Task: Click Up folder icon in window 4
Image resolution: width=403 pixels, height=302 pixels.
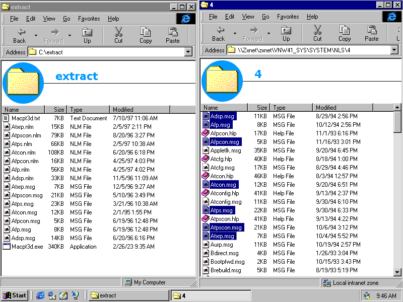Action: 286,30
